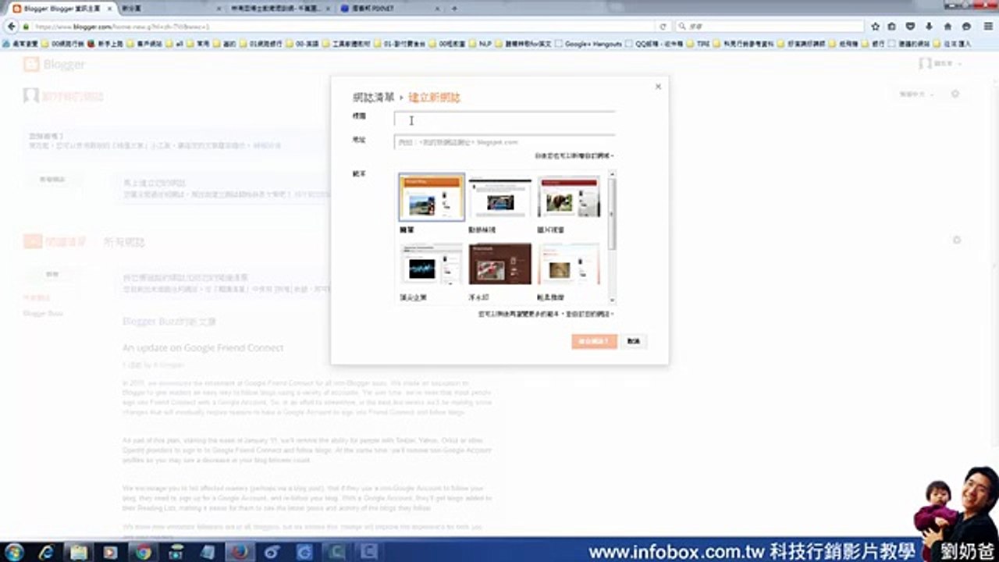Click the browser back button

[x=12, y=26]
